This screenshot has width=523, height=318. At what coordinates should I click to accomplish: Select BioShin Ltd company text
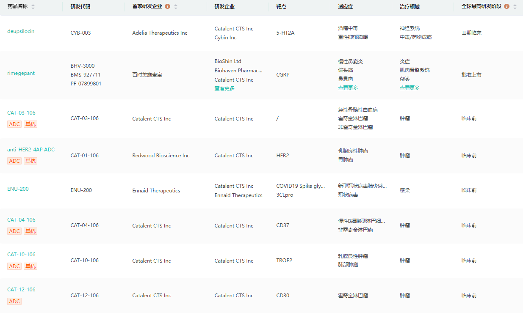[228, 61]
